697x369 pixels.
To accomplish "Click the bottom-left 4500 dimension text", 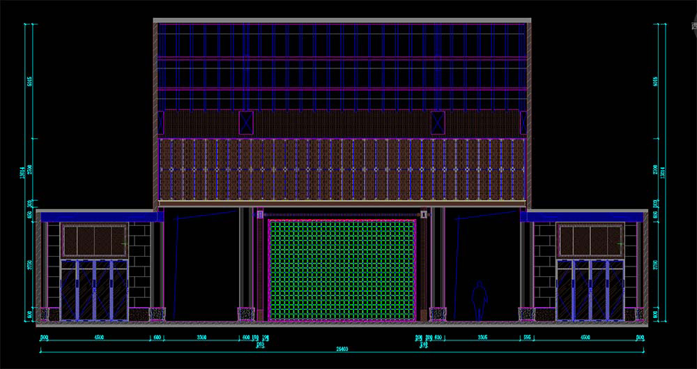I will (98, 337).
